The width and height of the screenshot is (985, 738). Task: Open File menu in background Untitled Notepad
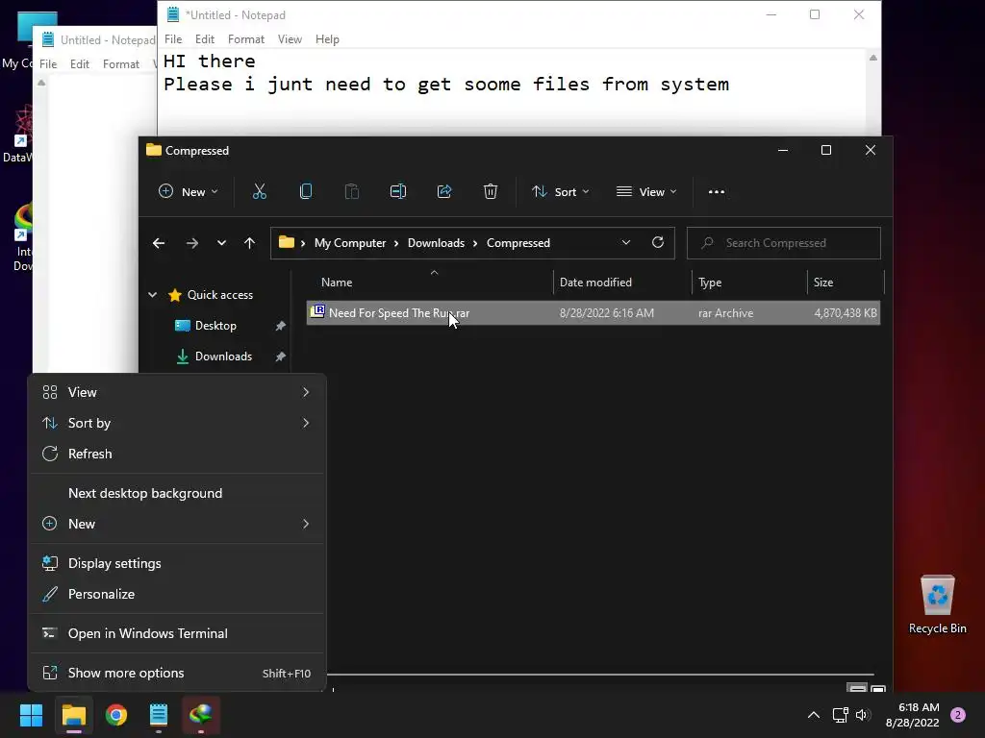tap(48, 64)
